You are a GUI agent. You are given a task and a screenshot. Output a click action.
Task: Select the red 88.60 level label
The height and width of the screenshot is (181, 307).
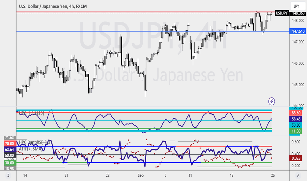click(x=296, y=113)
